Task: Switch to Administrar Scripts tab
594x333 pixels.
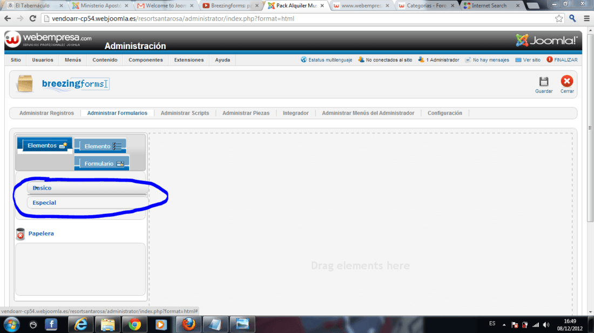Action: coord(185,113)
